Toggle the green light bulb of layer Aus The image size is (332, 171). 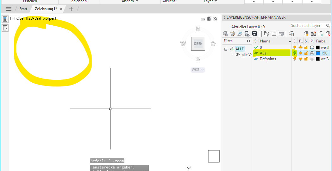tap(295, 53)
